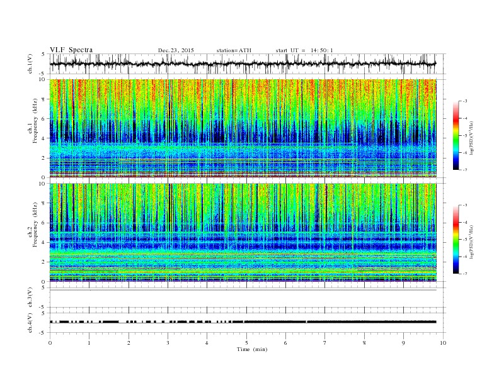Click the "Time (min)" axis title
The height and width of the screenshot is (385, 499).
click(252, 349)
